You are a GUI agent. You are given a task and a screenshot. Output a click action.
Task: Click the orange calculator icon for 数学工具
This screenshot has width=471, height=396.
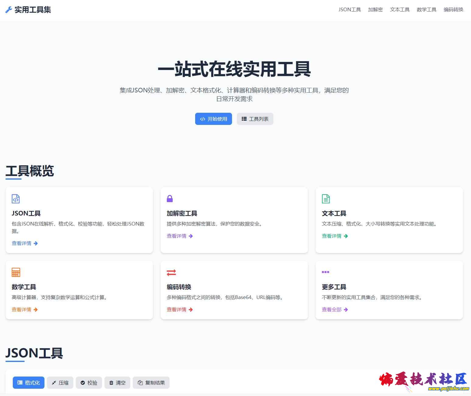[x=16, y=272]
